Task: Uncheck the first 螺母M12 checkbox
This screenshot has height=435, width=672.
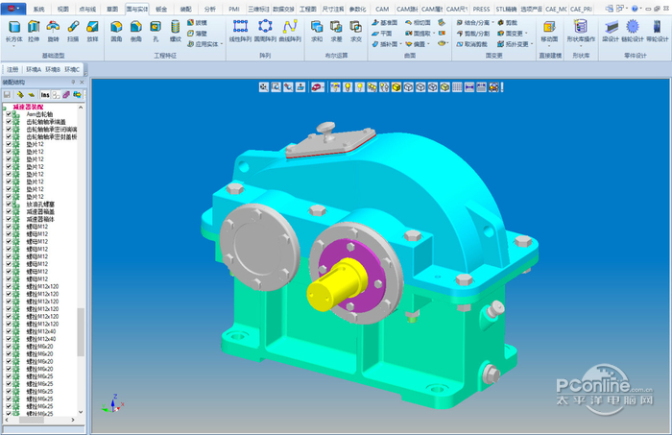Action: [x=9, y=227]
